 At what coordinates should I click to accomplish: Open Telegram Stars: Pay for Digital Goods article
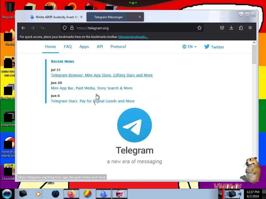pyautogui.click(x=93, y=101)
